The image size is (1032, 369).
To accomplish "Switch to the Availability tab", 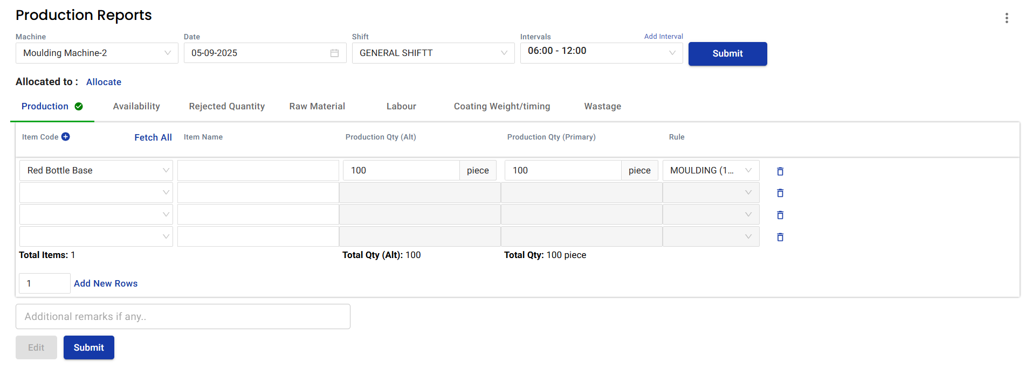I will point(136,106).
